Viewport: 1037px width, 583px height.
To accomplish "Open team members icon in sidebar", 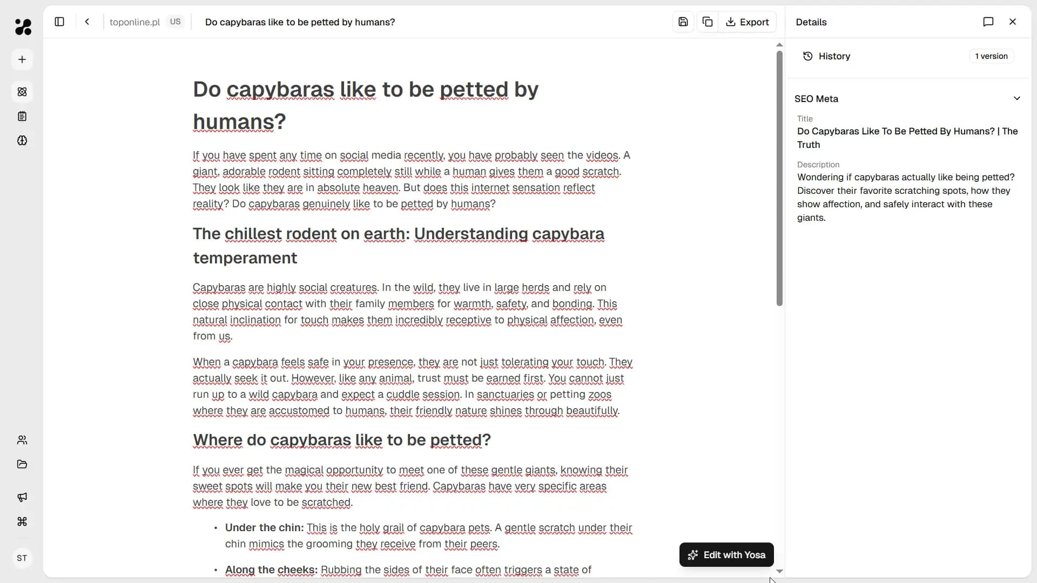I will (22, 440).
